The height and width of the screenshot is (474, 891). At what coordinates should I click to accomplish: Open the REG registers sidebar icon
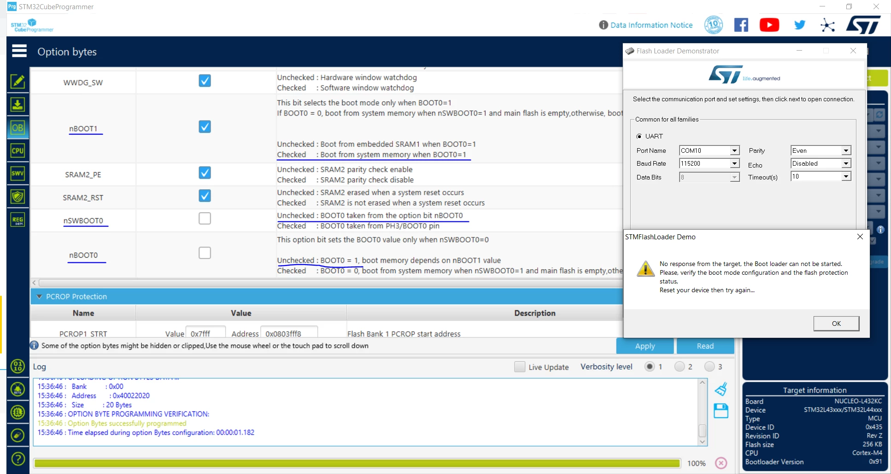[18, 220]
